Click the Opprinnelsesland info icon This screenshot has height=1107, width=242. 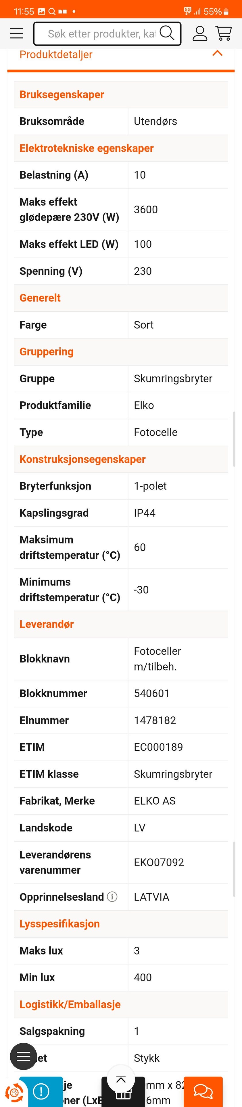pyautogui.click(x=112, y=897)
